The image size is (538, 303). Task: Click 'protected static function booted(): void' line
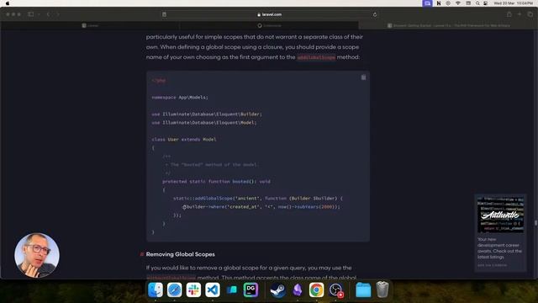[216, 181]
